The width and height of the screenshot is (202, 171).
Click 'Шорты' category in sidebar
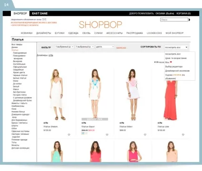[15, 125]
